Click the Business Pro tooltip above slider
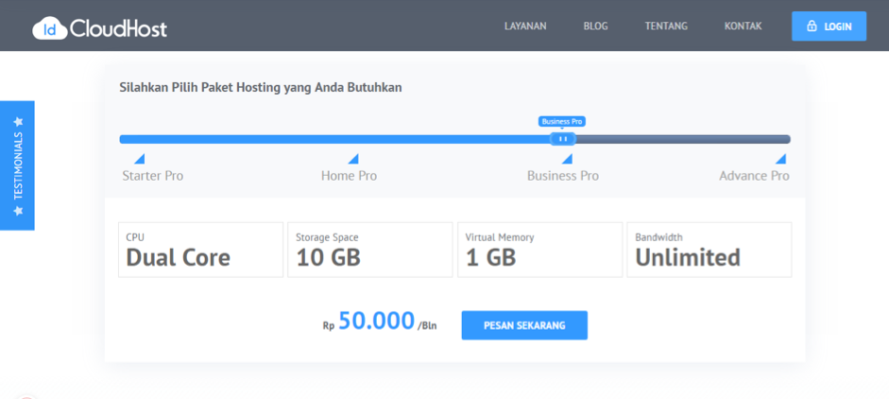 [x=562, y=121]
